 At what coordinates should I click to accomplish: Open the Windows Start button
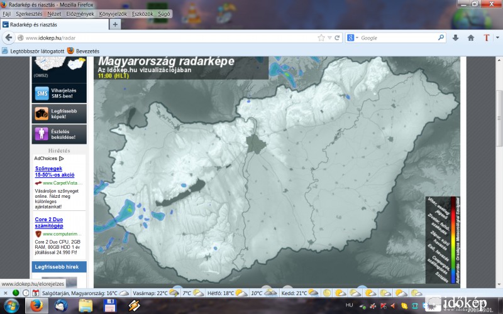(11, 306)
